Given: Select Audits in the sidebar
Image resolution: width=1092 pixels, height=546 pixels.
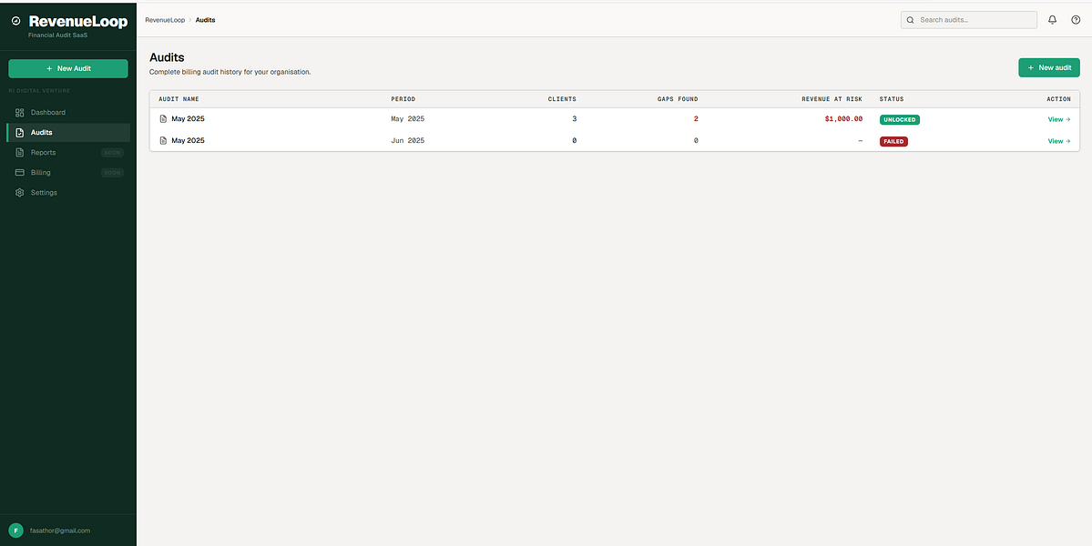Looking at the screenshot, I should click(x=68, y=132).
